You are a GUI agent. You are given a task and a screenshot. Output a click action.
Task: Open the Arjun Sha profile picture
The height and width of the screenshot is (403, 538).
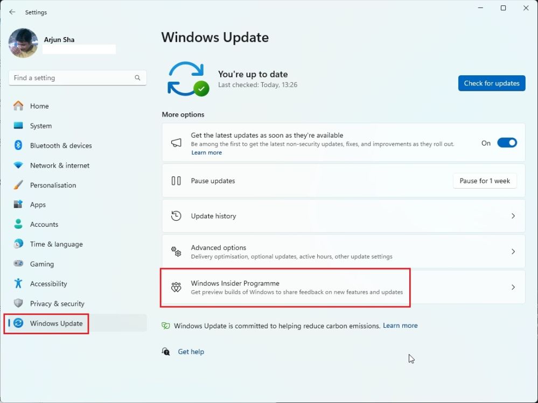click(23, 43)
